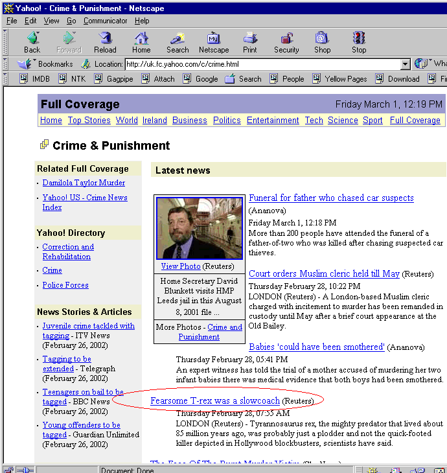The height and width of the screenshot is (473, 447).
Task: Open the Search folder on personal toolbar
Action: 243,79
